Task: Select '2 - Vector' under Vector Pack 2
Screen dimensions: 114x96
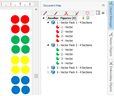Action: tap(67, 54)
